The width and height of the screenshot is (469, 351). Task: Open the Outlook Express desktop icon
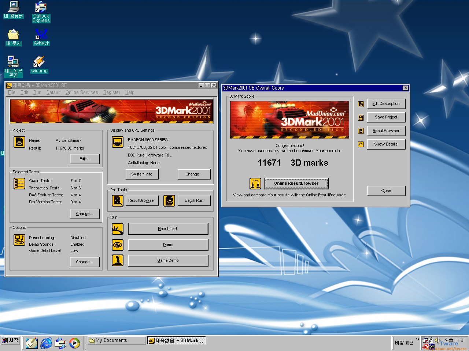point(41,12)
